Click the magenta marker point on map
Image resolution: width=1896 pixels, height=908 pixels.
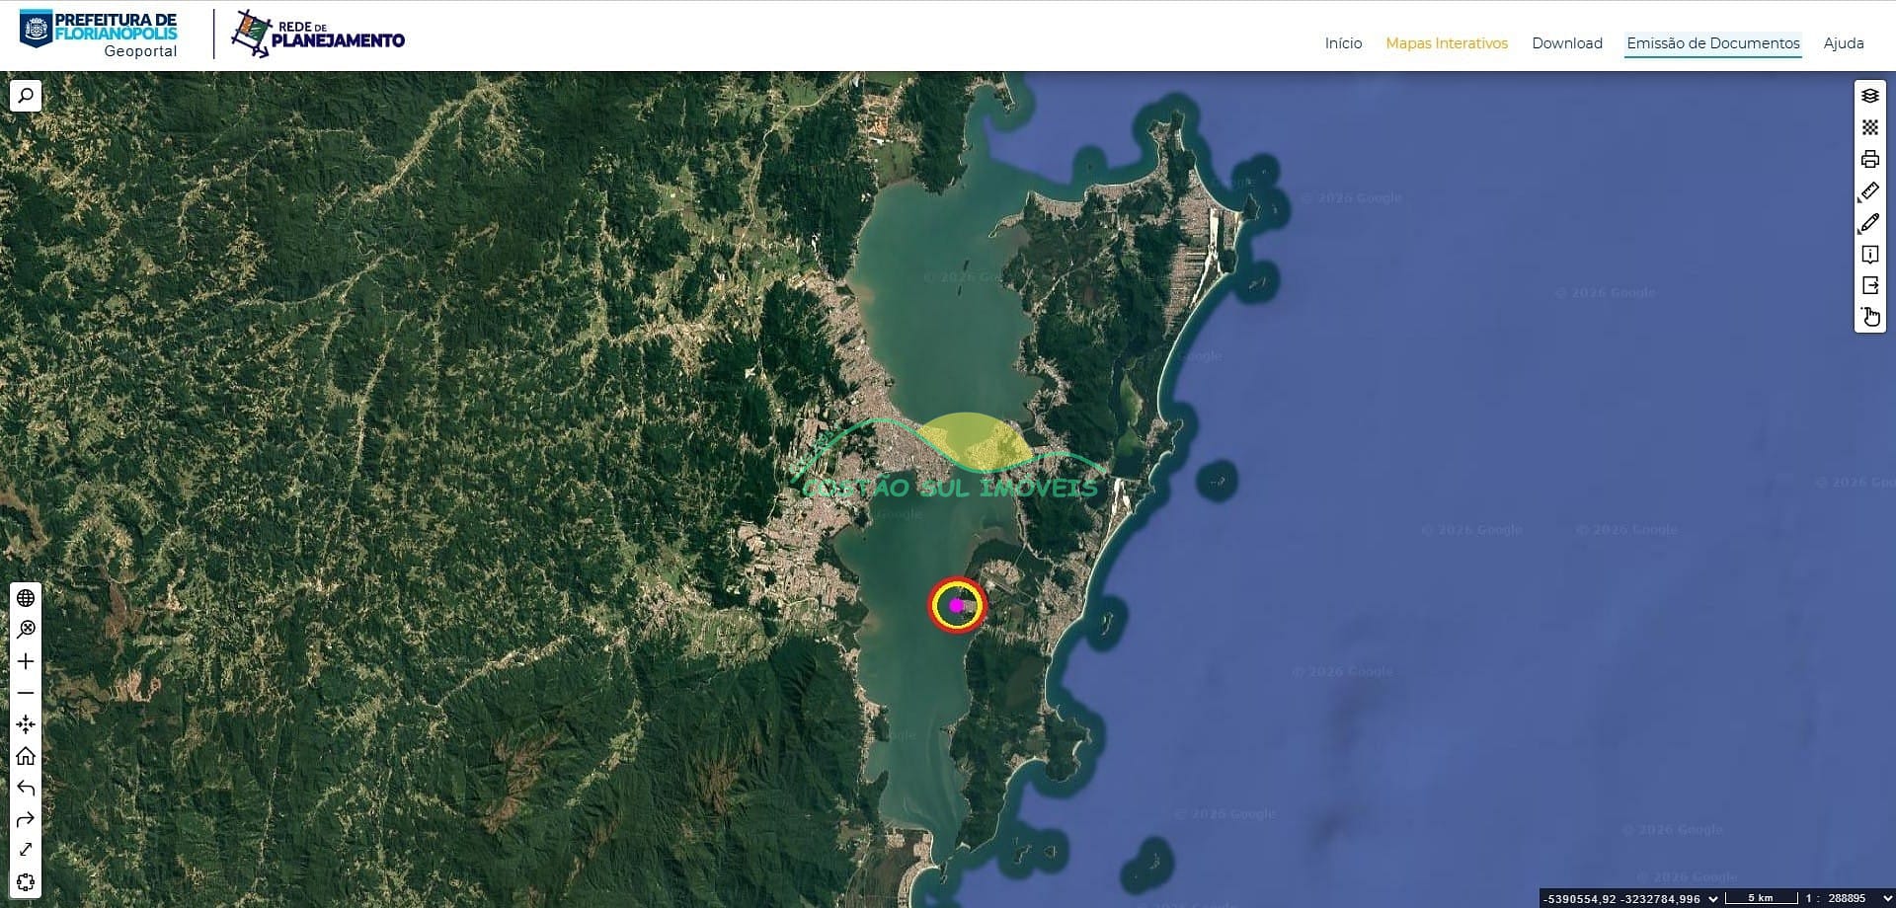click(x=956, y=605)
